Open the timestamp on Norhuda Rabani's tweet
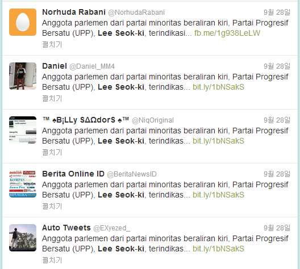The width and height of the screenshot is (300, 269). (x=277, y=12)
